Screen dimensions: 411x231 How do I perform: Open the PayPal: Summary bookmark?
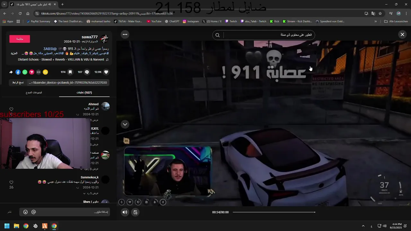point(38,21)
